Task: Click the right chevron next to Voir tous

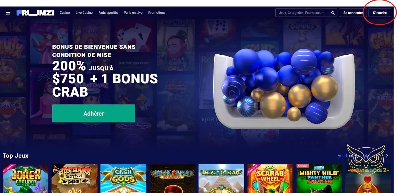Action: click(387, 156)
